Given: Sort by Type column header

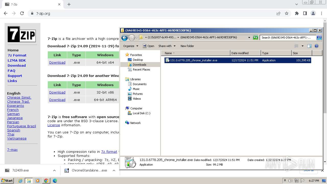Looking at the screenshot, I should 276,53.
